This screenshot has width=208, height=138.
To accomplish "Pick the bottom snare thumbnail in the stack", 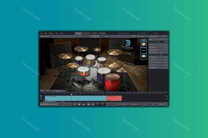I will point(144,57).
